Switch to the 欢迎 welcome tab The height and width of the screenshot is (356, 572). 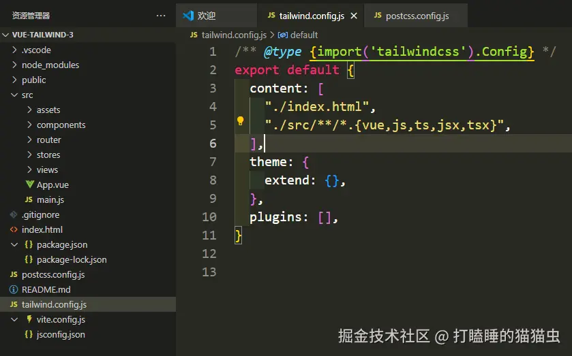(x=216, y=15)
